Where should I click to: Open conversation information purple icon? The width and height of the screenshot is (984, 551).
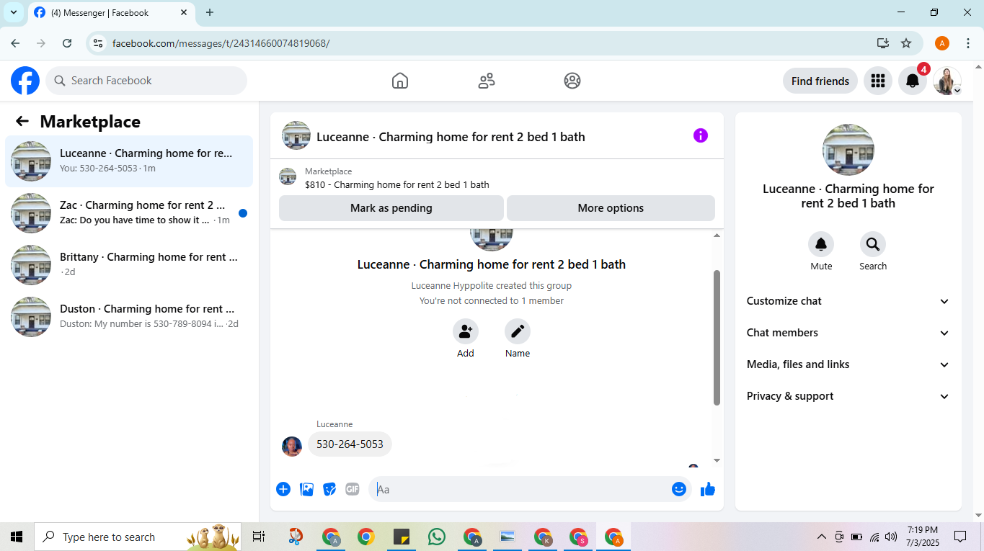point(701,135)
